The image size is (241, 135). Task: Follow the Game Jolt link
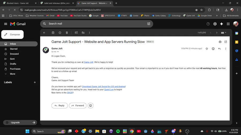pos(89,62)
